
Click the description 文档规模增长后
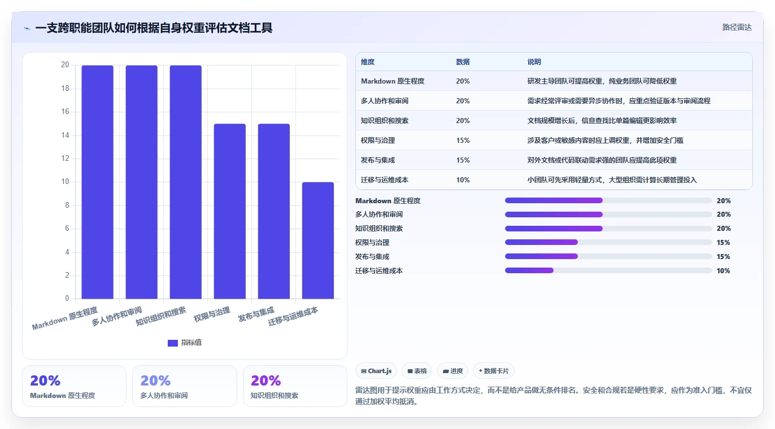[602, 121]
